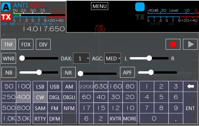Play back the recording with the play arrow
This screenshot has height=126, width=199.
(x=190, y=44)
